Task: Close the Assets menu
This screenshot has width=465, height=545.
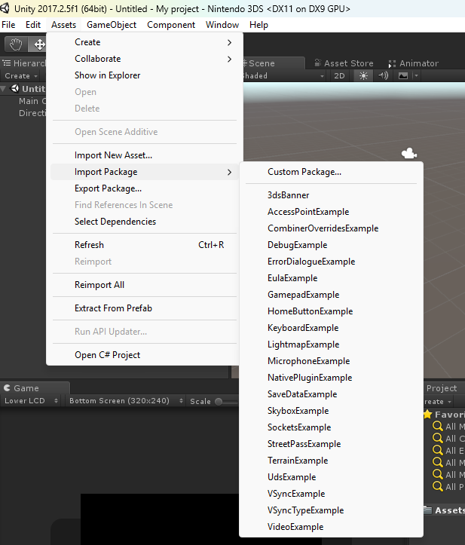Action: pyautogui.click(x=63, y=25)
